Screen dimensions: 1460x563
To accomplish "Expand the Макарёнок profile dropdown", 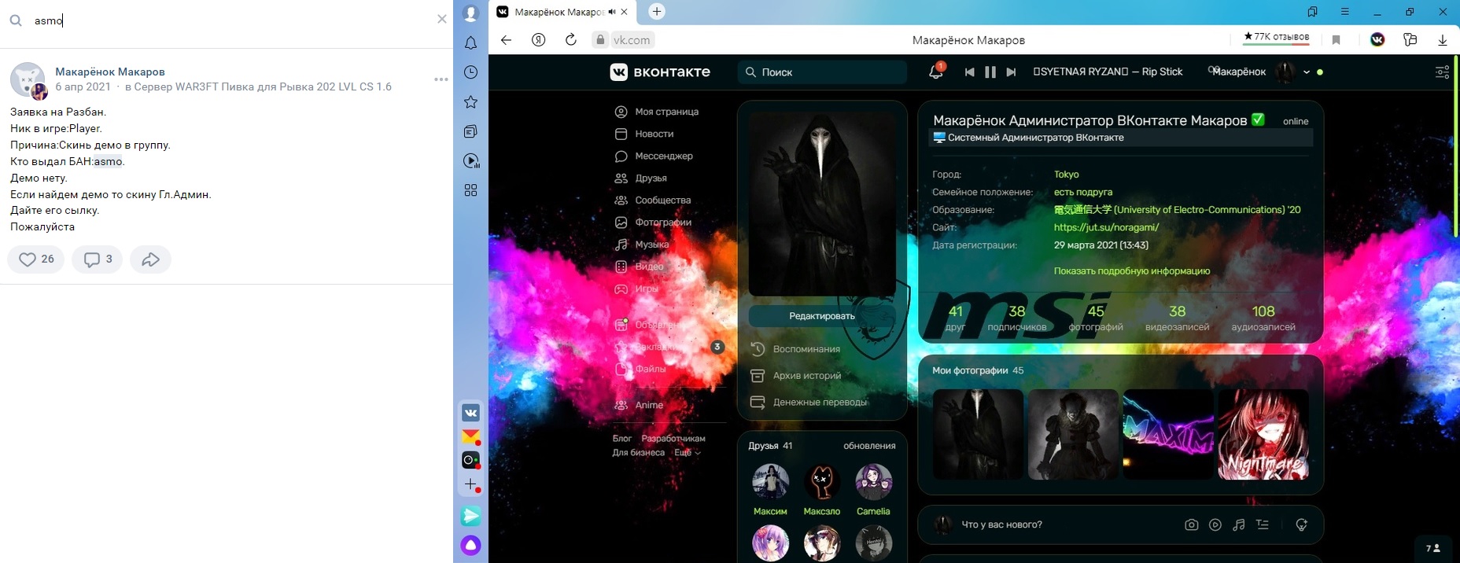I will pyautogui.click(x=1307, y=72).
